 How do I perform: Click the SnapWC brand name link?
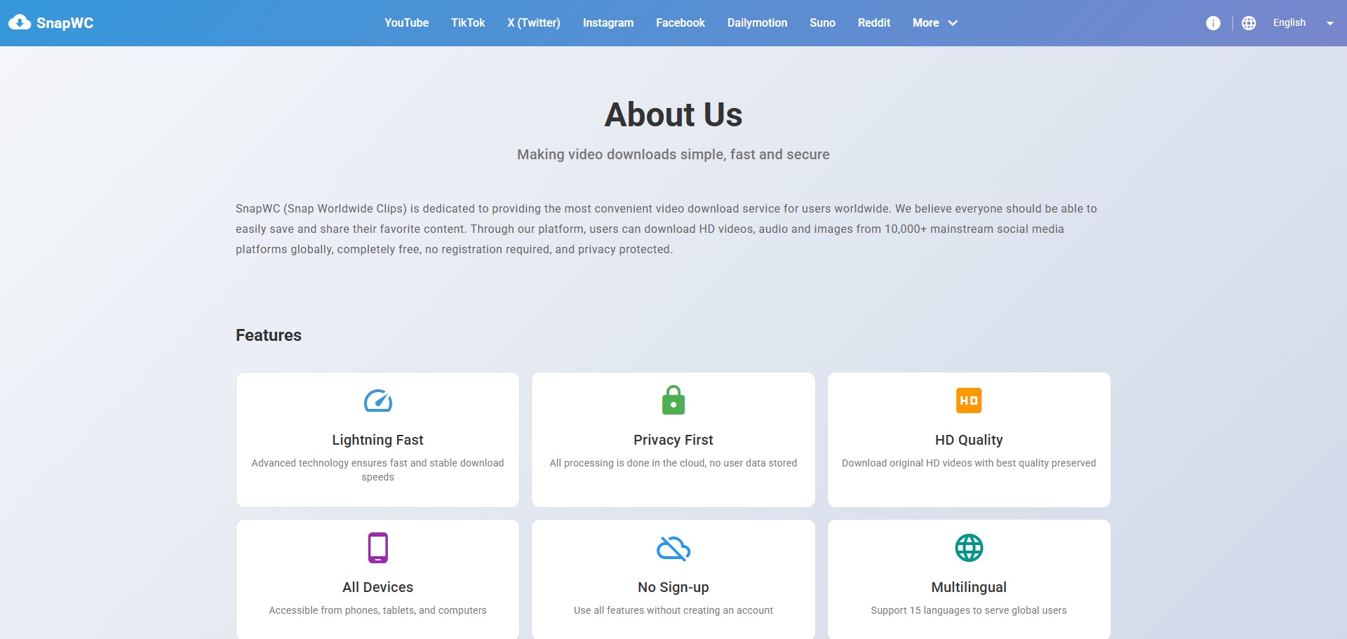(65, 23)
